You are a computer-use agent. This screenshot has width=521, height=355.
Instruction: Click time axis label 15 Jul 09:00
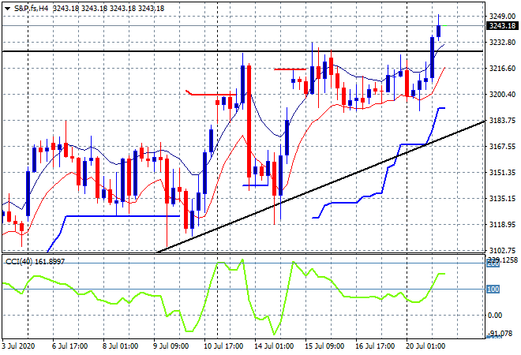coord(324,346)
